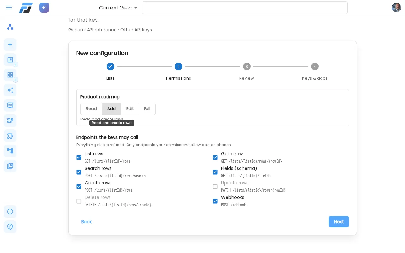Uncheck the Create rows endpoint
Viewport: 405px width, 253px height.
79,187
